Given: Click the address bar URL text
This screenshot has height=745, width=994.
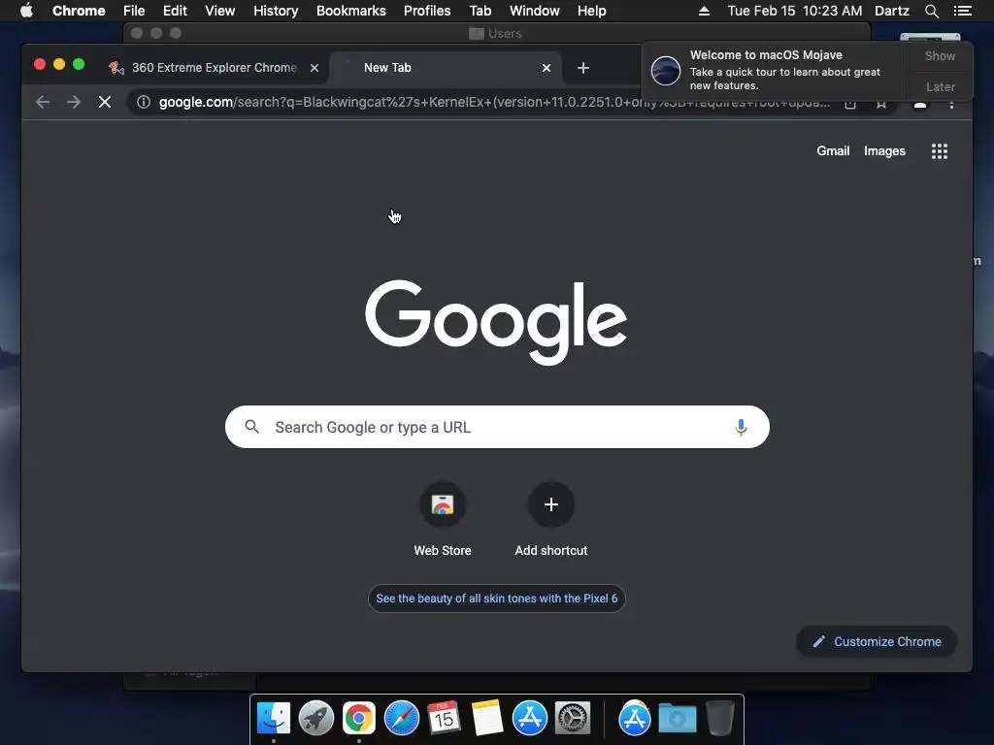Looking at the screenshot, I should 494,102.
